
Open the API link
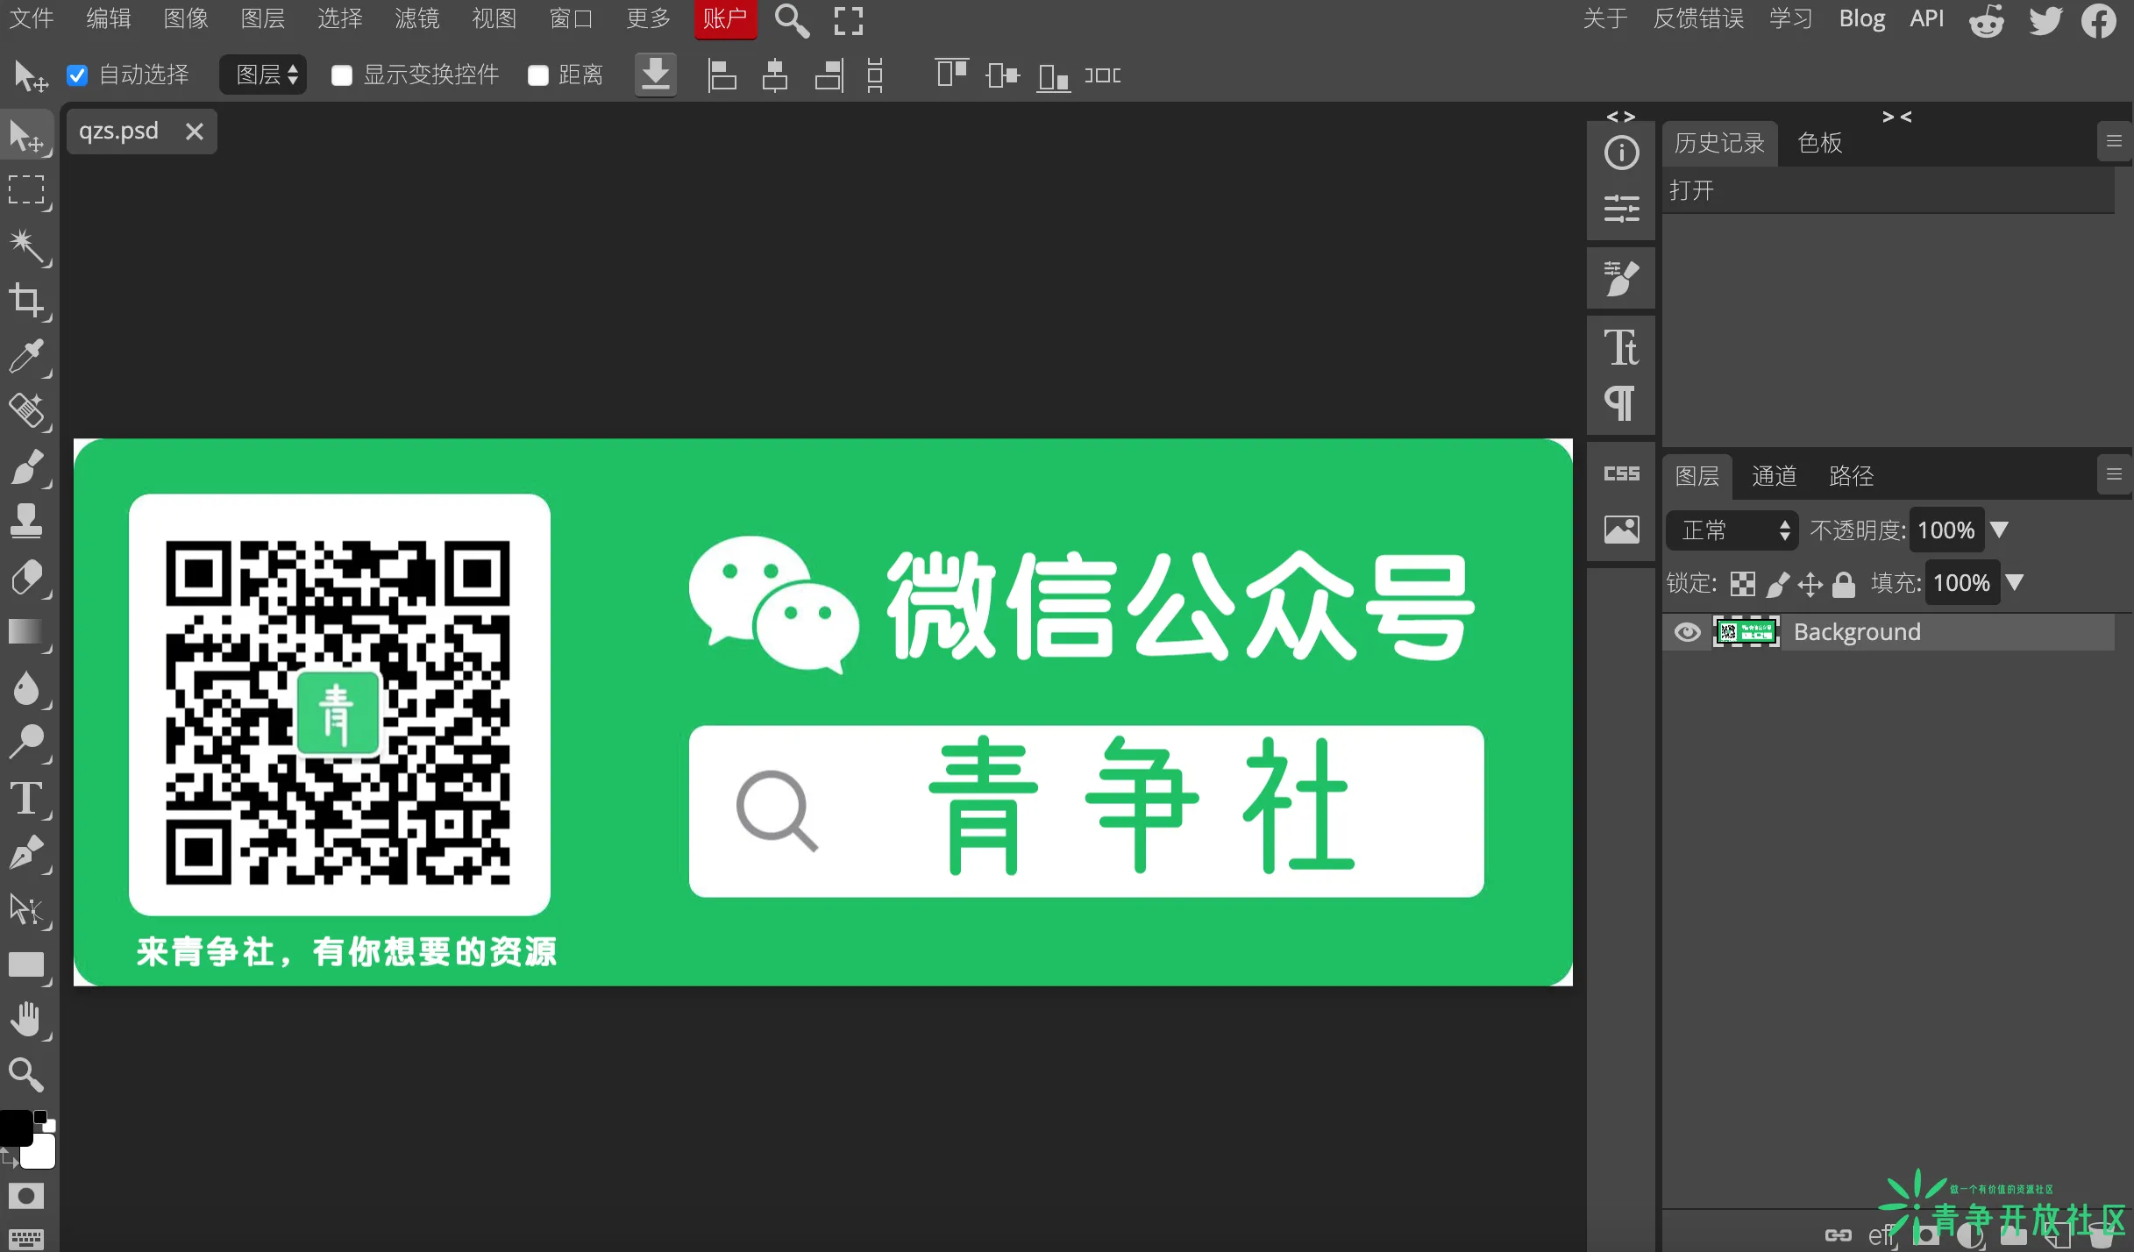(1926, 18)
